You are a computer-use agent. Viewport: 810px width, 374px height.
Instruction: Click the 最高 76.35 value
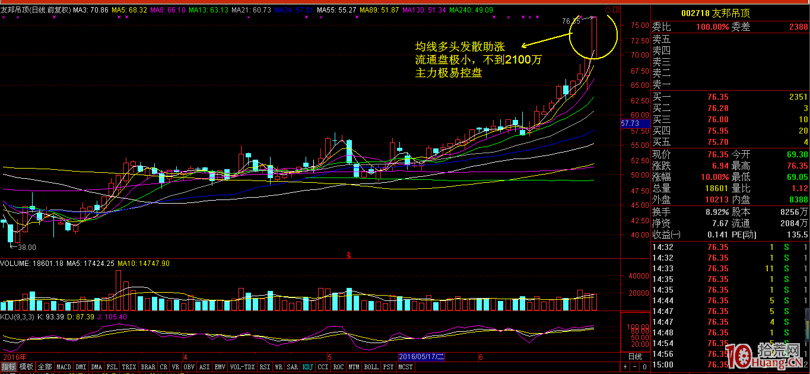pos(797,166)
